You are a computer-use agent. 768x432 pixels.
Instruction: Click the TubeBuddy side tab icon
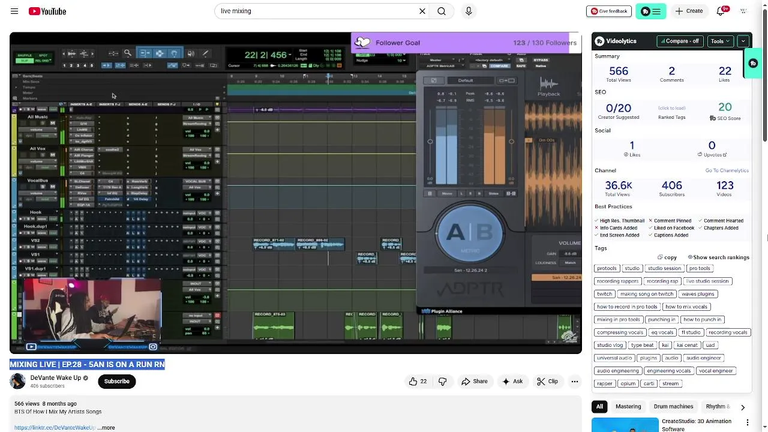click(754, 63)
